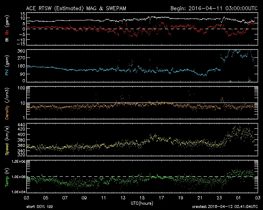
Task: Select hour 13 on the time axis
Action: tap(123, 198)
